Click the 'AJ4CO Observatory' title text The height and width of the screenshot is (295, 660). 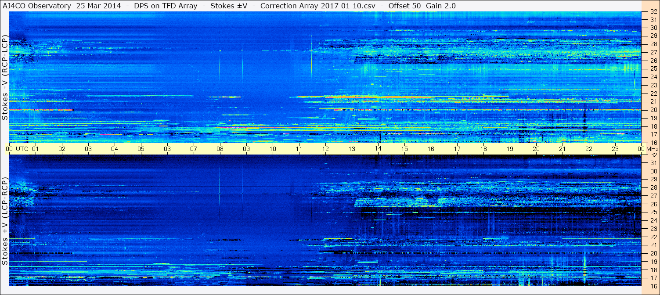pos(36,6)
